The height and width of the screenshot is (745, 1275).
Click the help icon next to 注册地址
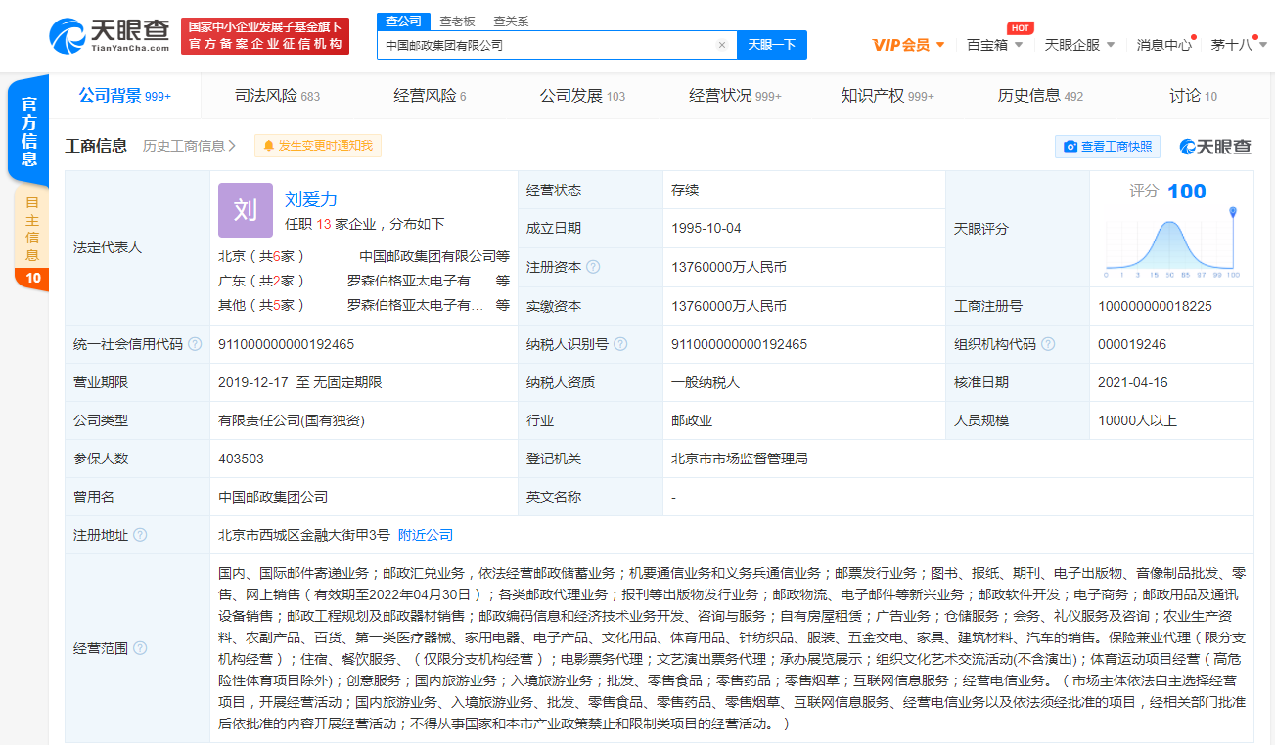140,535
